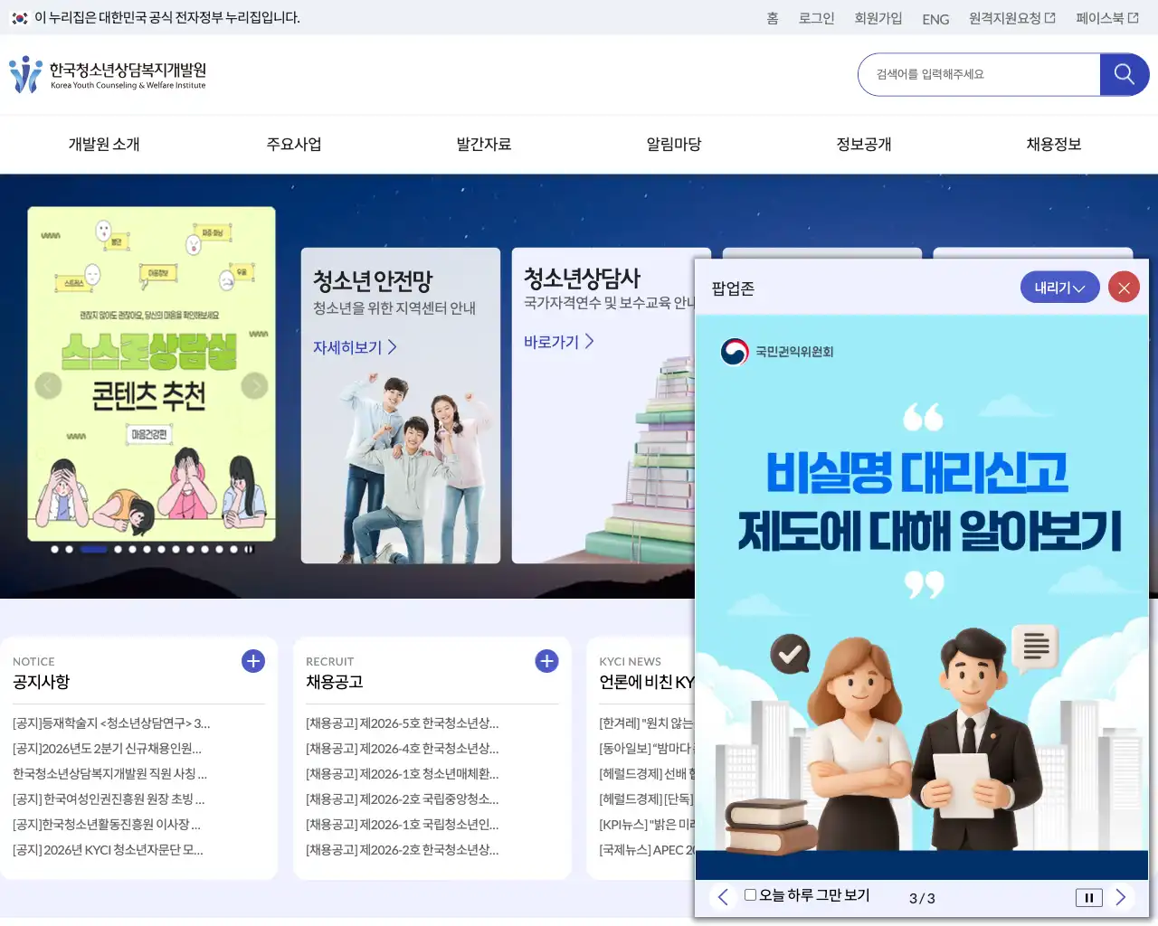Open news item starting with [KPI뉴스]
Image resolution: width=1158 pixels, height=926 pixels.
point(646,825)
